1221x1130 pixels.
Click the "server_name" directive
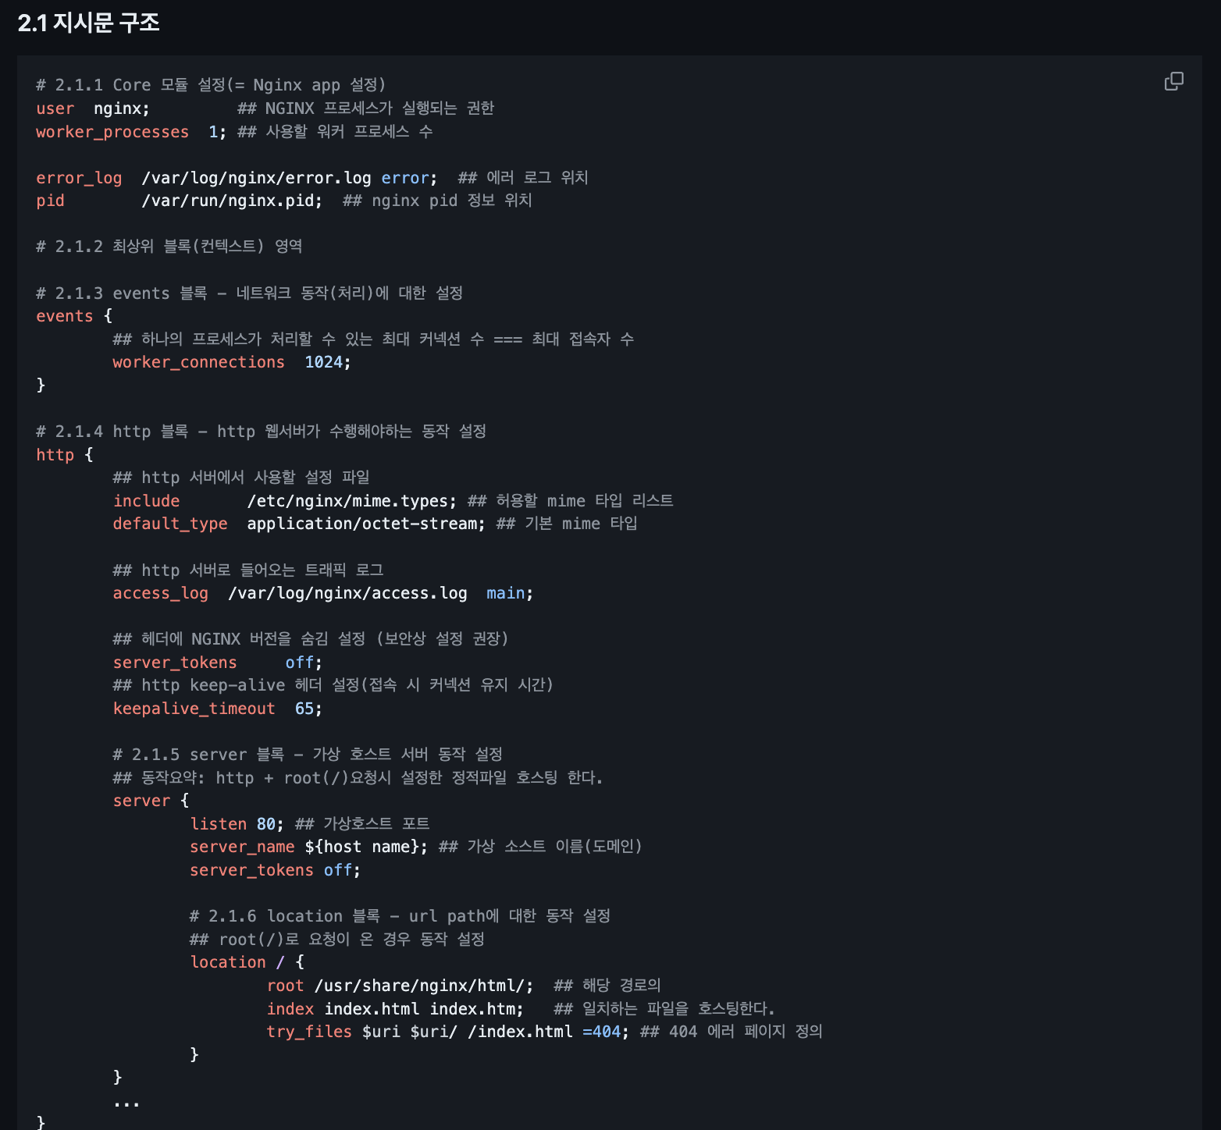pyautogui.click(x=242, y=847)
